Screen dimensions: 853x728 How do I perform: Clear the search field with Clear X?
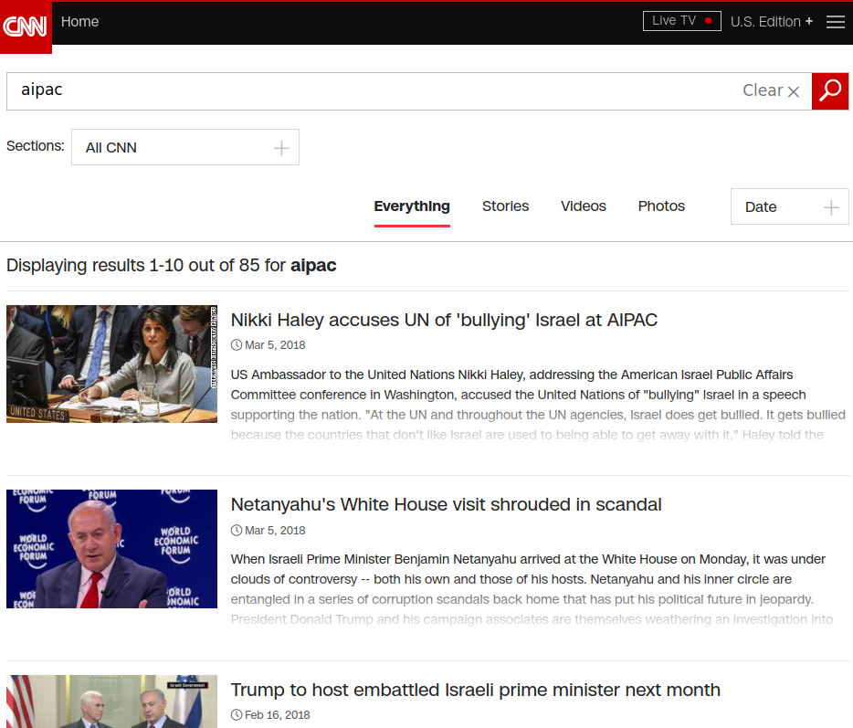tap(771, 90)
